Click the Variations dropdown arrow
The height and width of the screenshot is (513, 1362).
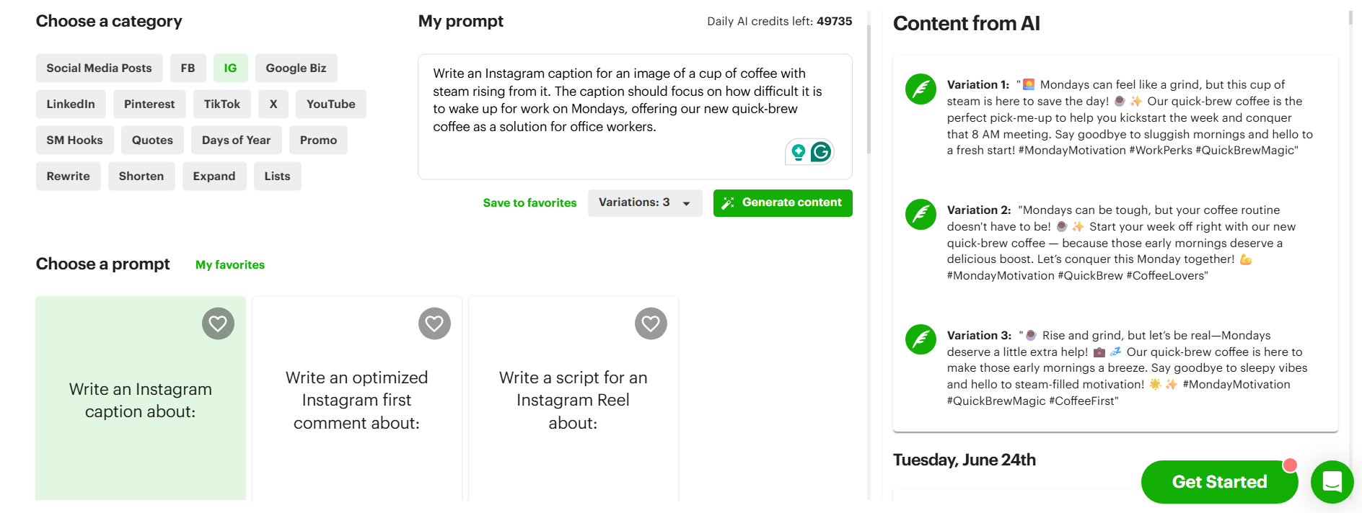(687, 204)
